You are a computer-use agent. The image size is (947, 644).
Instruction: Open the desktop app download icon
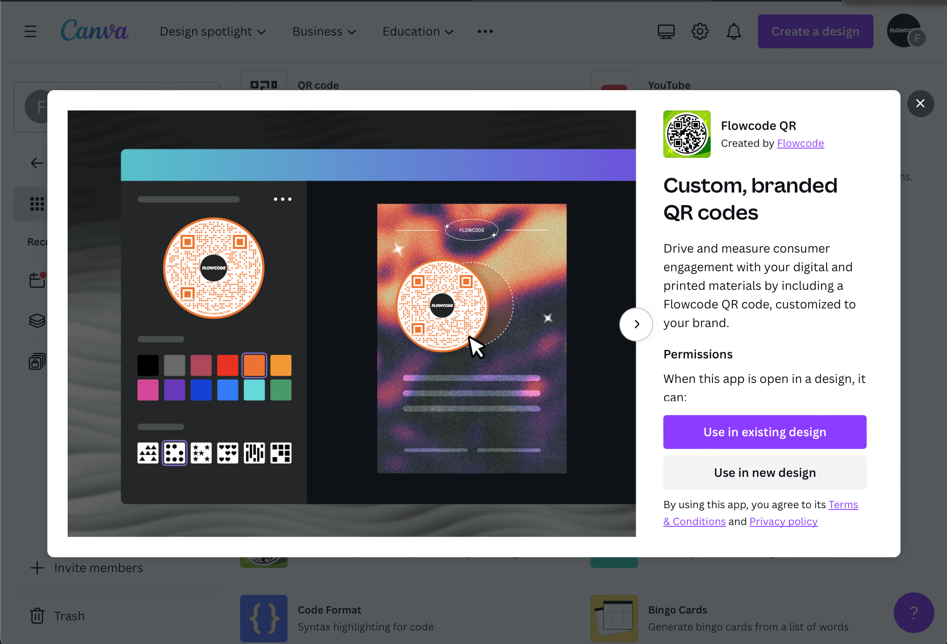(x=666, y=32)
